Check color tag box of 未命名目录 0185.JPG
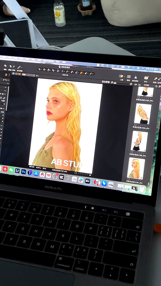The image size is (161, 286). tap(132, 152)
